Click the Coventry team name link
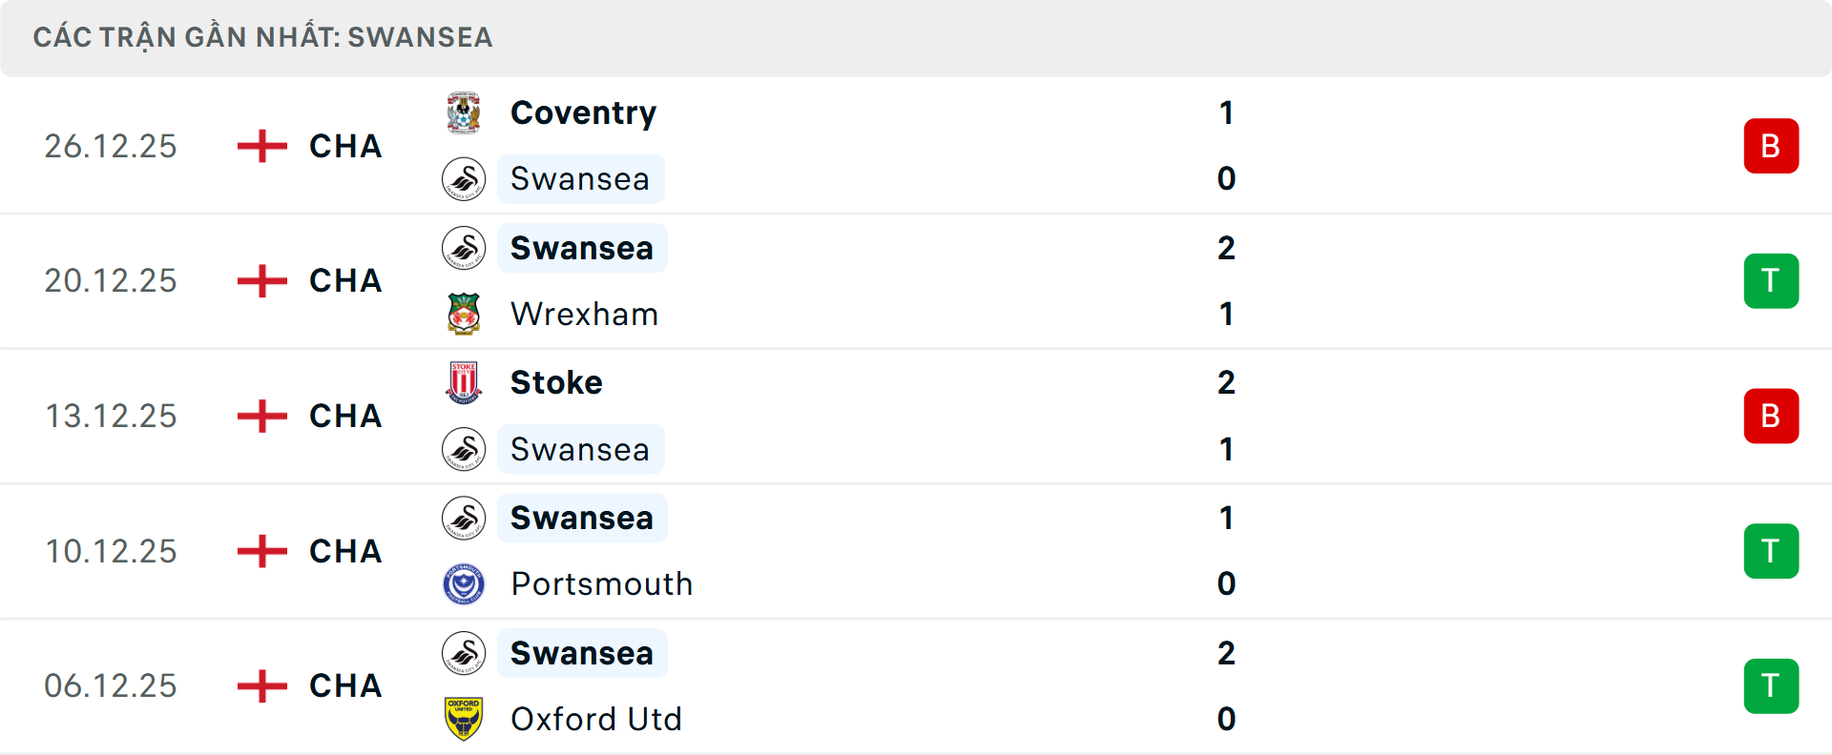Image resolution: width=1832 pixels, height=755 pixels. 583,112
